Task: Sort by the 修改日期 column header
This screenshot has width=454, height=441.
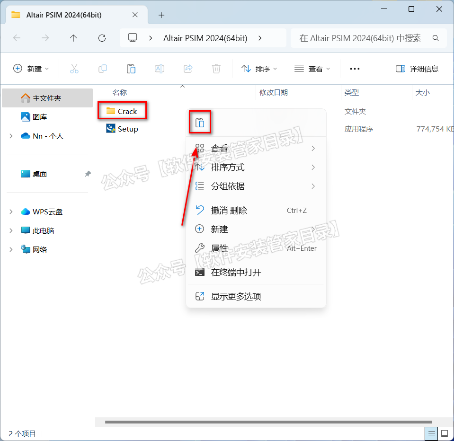Action: (273, 92)
